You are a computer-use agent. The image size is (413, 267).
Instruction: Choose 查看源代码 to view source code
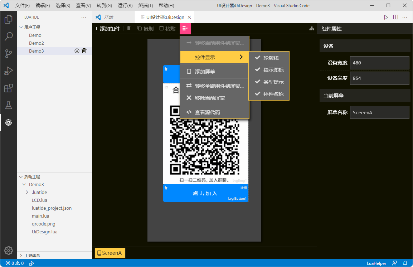click(x=214, y=112)
